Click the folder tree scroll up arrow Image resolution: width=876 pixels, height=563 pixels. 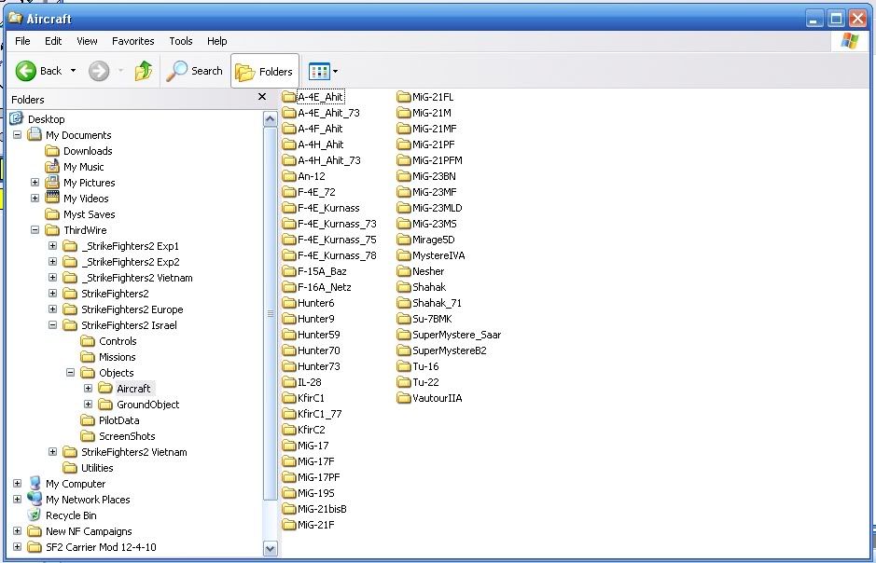(270, 119)
